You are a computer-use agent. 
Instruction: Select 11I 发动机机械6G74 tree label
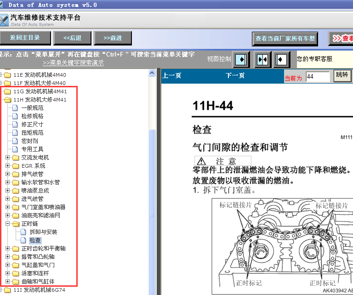click(x=40, y=290)
